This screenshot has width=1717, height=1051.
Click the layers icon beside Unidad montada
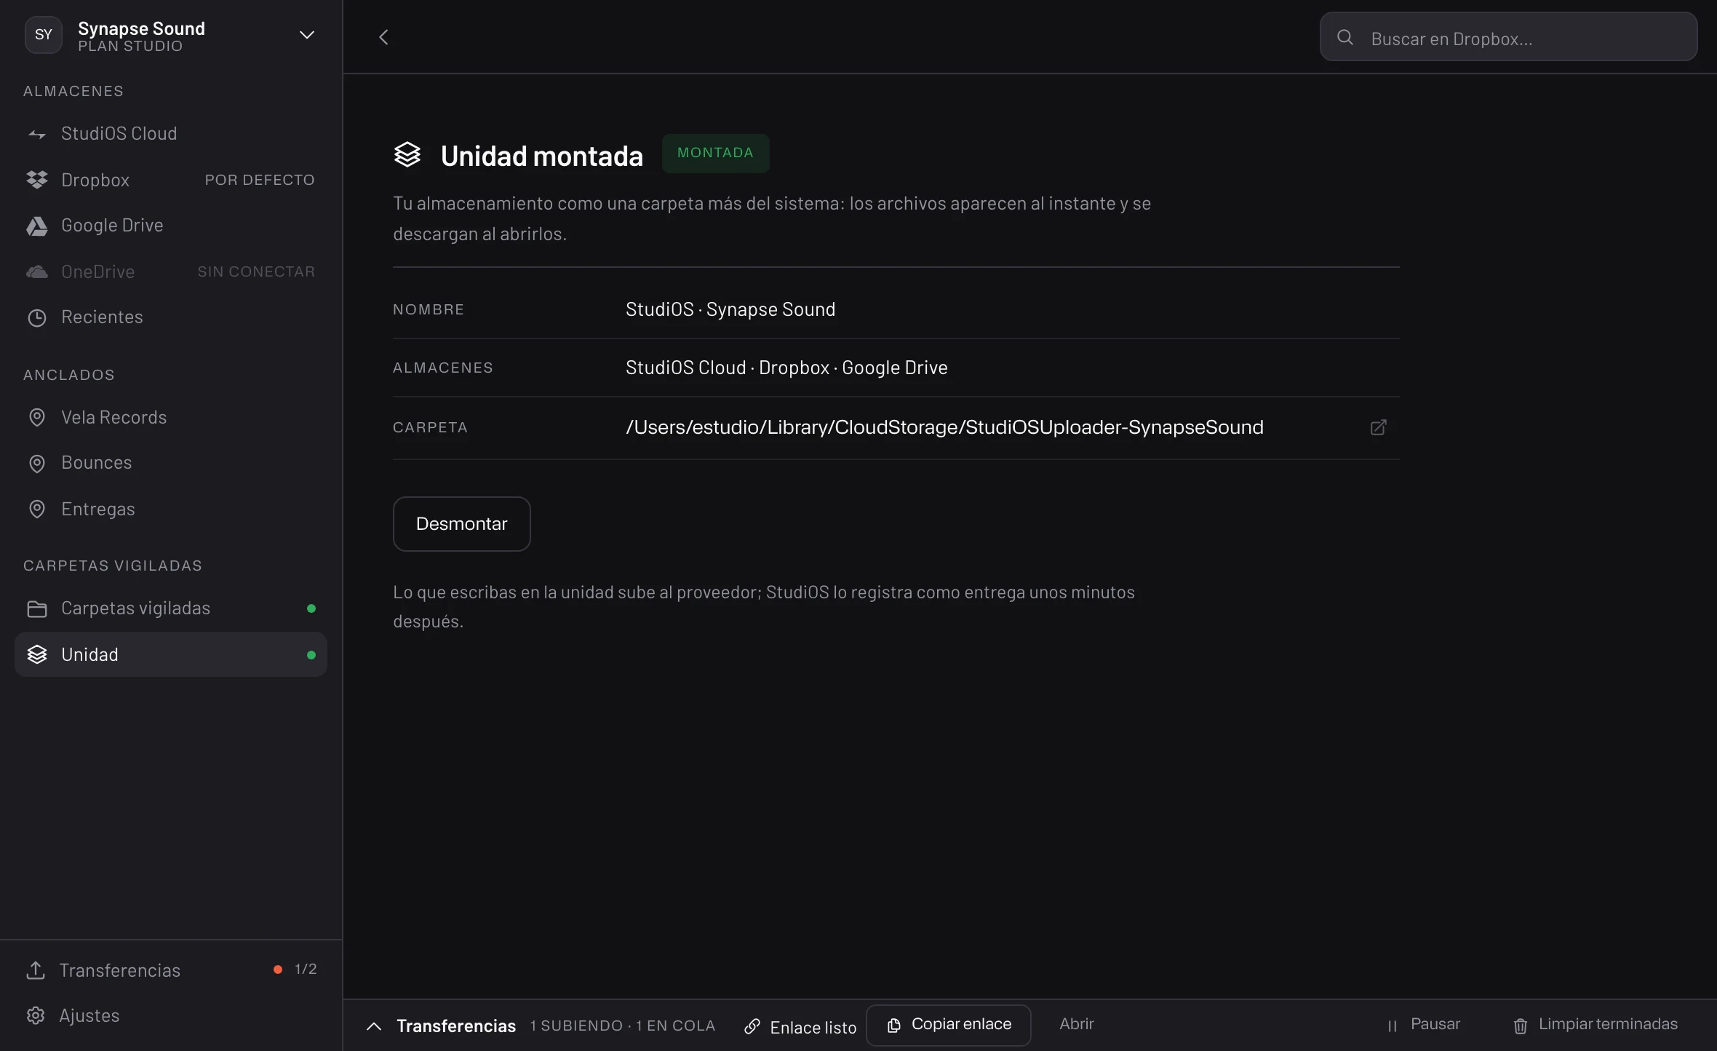[407, 154]
